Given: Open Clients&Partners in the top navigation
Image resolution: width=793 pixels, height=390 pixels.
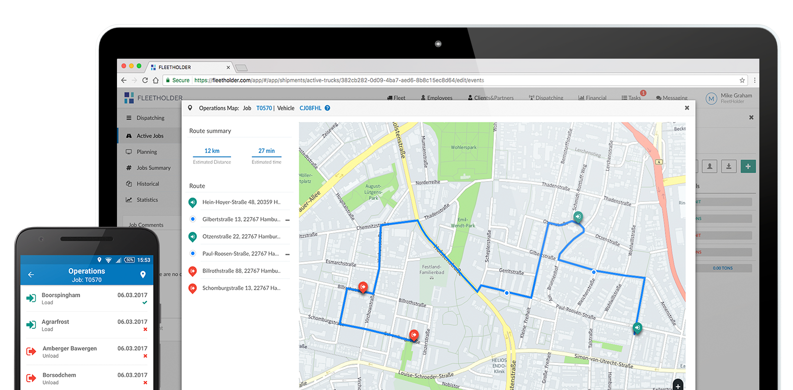Looking at the screenshot, I should 491,98.
